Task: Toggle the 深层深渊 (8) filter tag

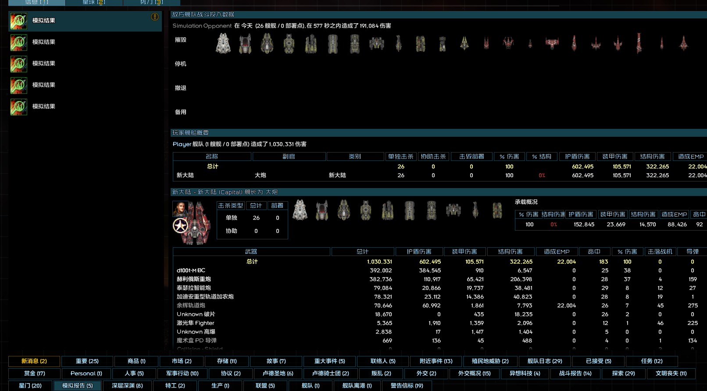Action: [127, 386]
